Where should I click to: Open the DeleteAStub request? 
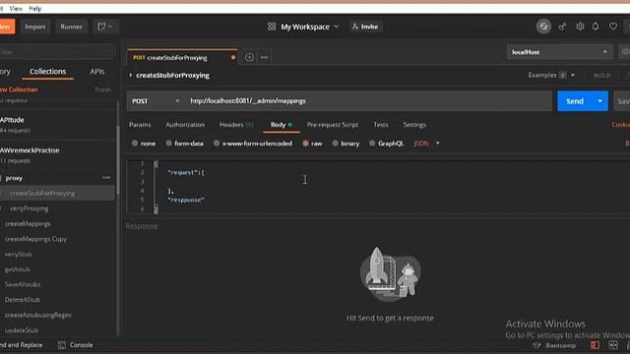(x=22, y=300)
